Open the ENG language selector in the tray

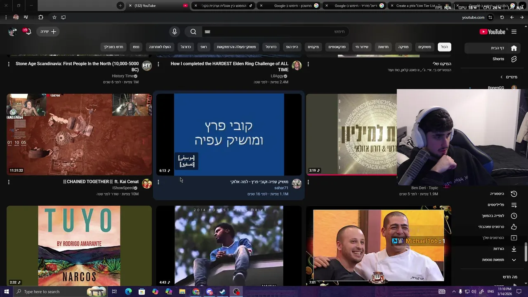coord(491,292)
